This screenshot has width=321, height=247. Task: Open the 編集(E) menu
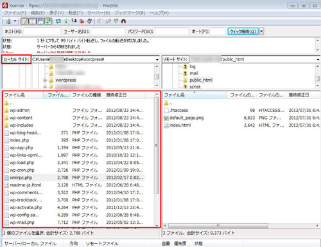click(x=38, y=13)
